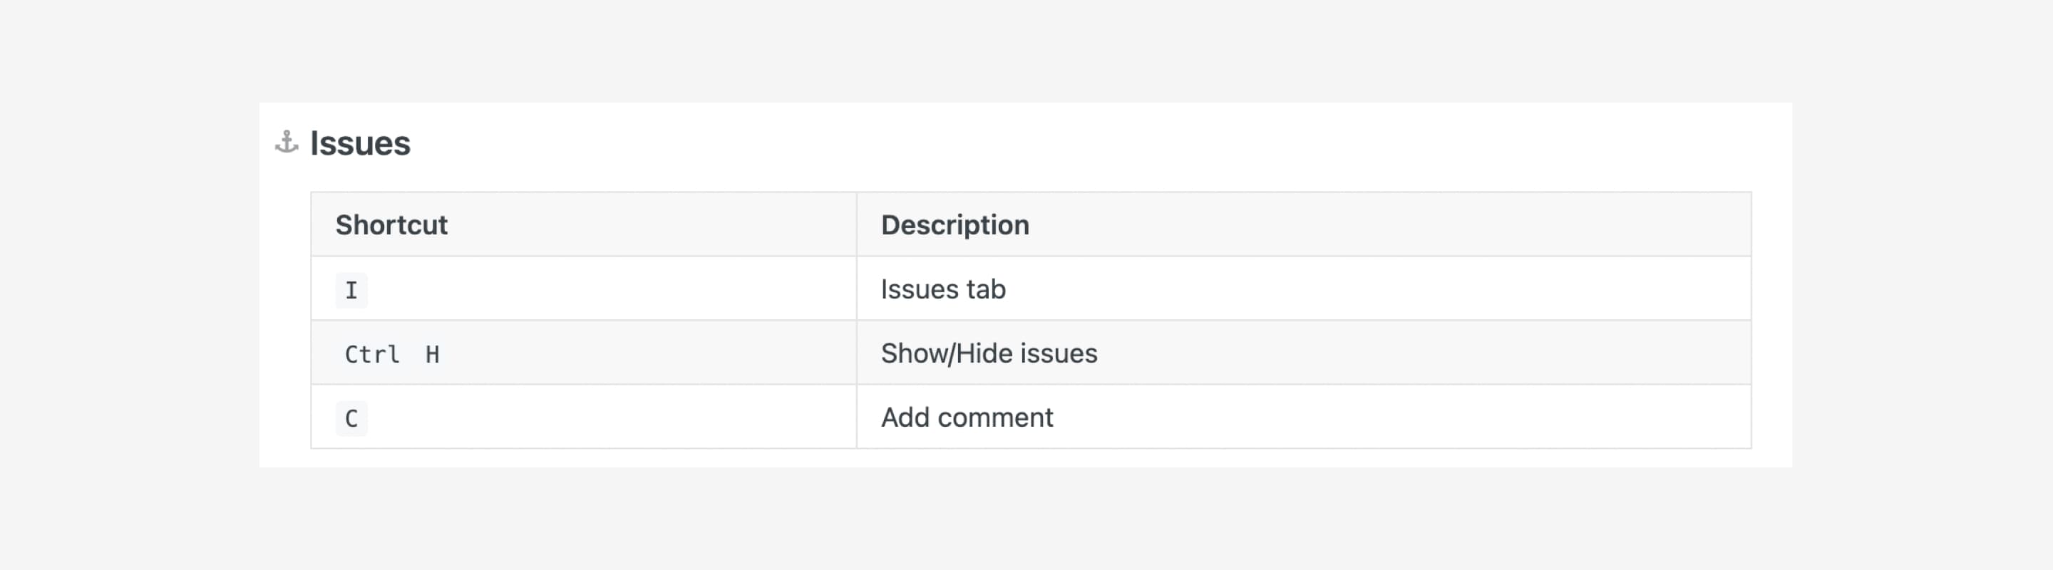Screen dimensions: 2053x570
Task: Select the table row containing Issues tab
Action: click(x=1031, y=289)
